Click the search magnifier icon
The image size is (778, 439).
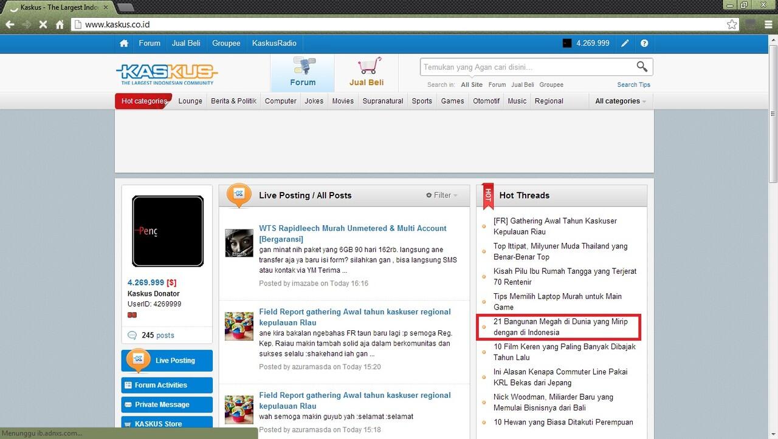(x=642, y=67)
